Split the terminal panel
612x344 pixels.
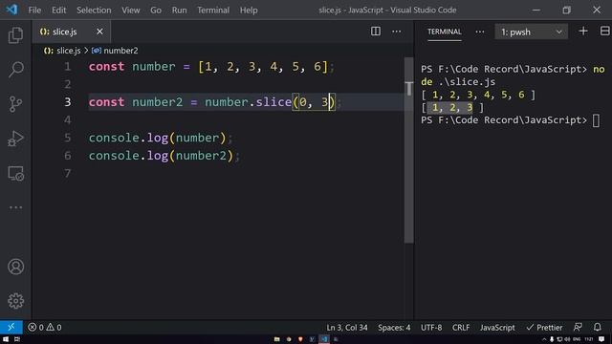(604, 32)
